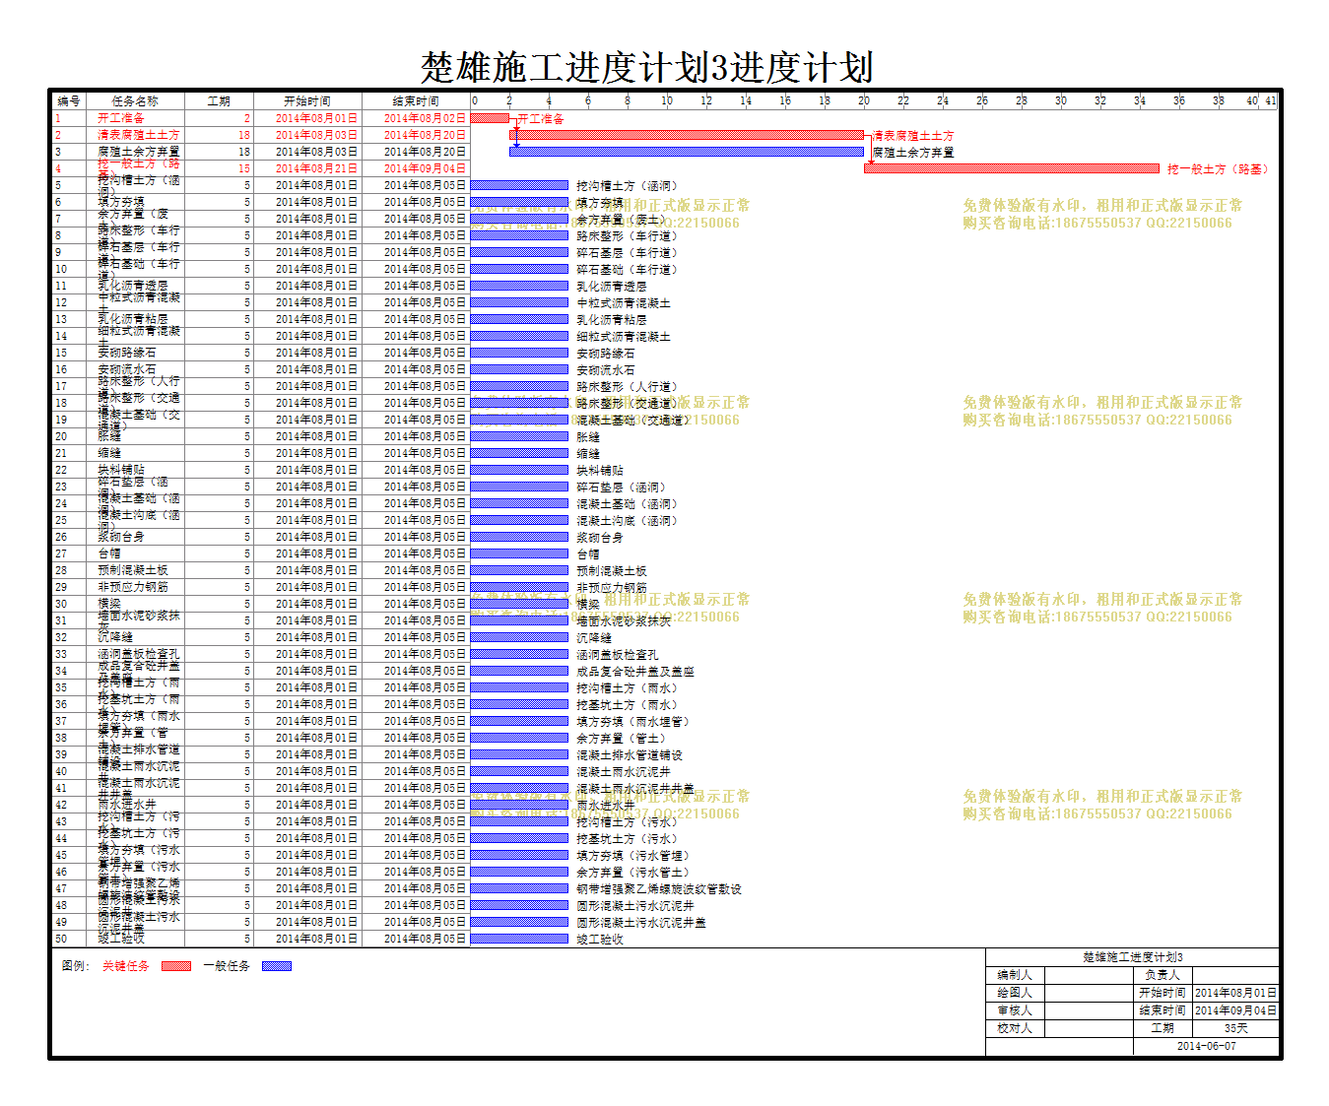Click day 41 on the time scale
1329x1106 pixels.
pos(1271,100)
